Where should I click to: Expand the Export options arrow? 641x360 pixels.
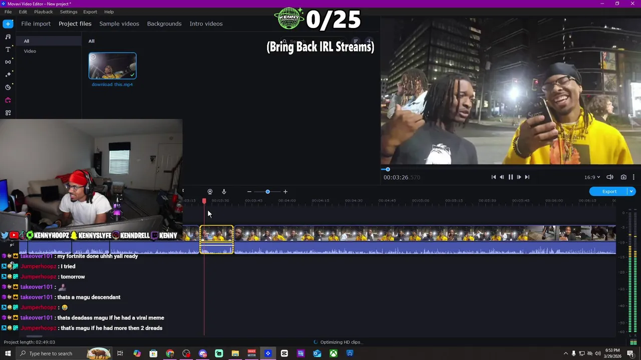pos(631,191)
